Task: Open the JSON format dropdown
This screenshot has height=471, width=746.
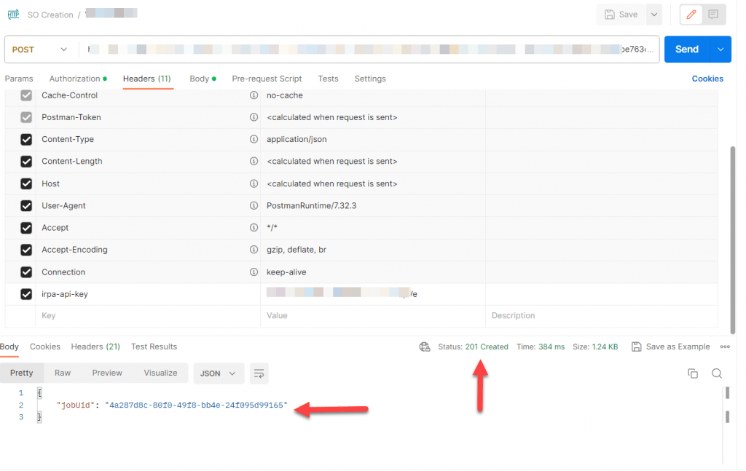Action: pyautogui.click(x=218, y=373)
